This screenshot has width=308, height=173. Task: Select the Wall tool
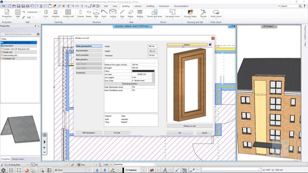pyautogui.click(x=18, y=14)
